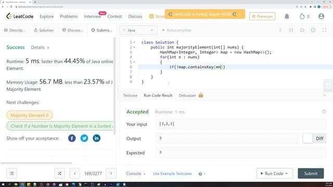Screen dimensions: 333x187
Task: Go to previous problem arrow
Action: pos(75,173)
